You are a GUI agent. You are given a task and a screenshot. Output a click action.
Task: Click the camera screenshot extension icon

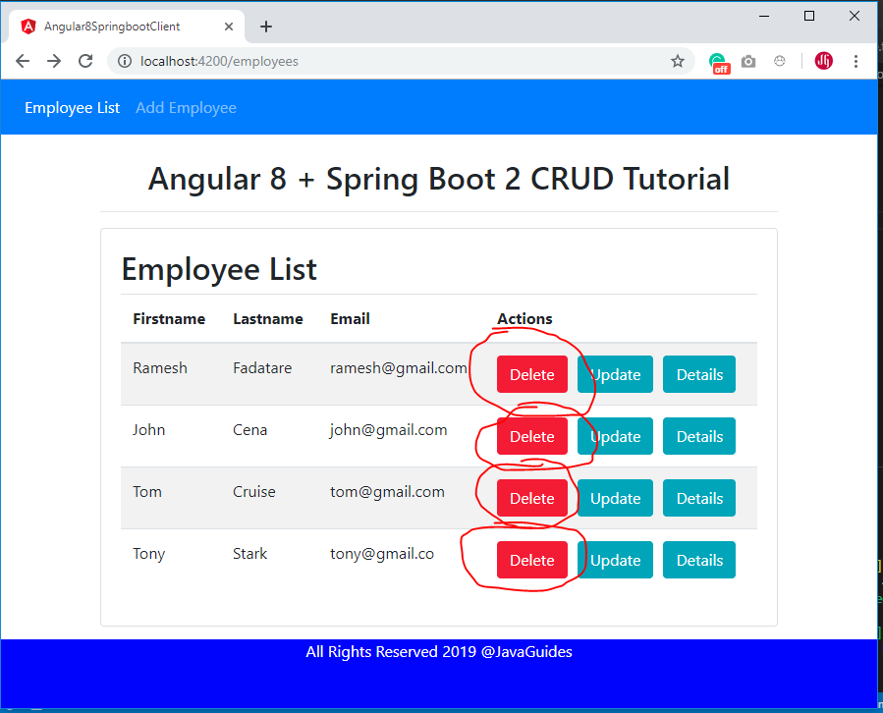point(747,61)
